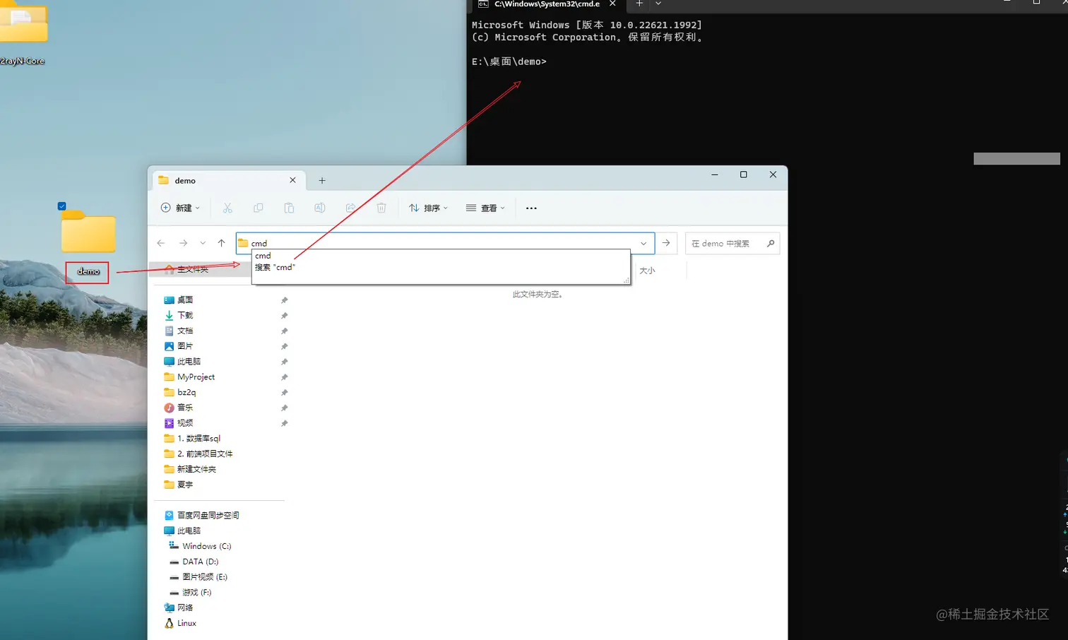Screen dimensions: 1068x640
Task: Click the 大小 column header
Action: (647, 271)
